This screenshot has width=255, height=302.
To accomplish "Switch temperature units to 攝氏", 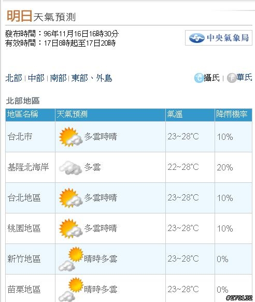I will tap(211, 78).
